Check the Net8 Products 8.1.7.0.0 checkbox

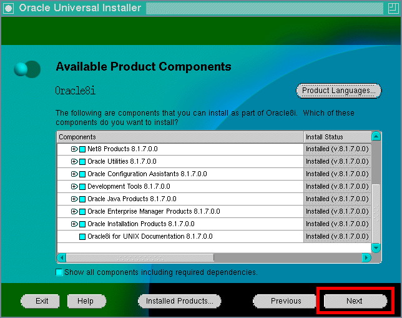point(82,149)
